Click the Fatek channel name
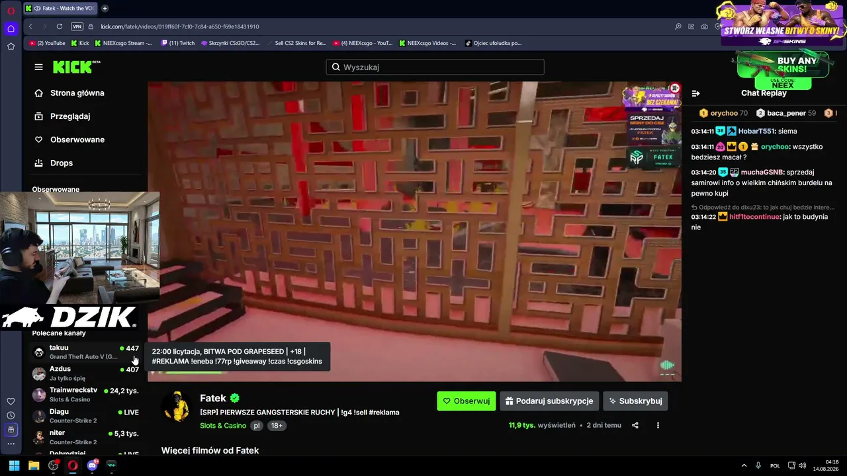The image size is (847, 476). (x=213, y=398)
